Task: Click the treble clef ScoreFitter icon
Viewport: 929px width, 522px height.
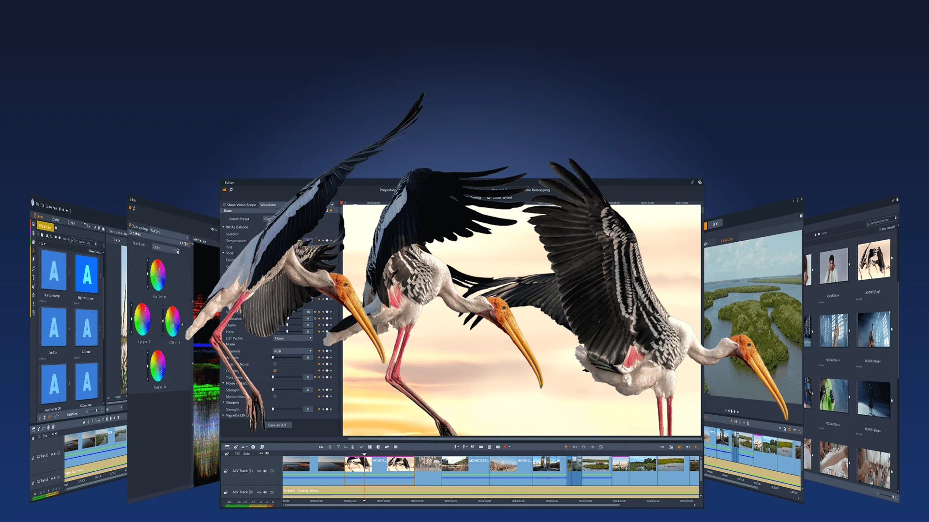Action: (x=330, y=447)
